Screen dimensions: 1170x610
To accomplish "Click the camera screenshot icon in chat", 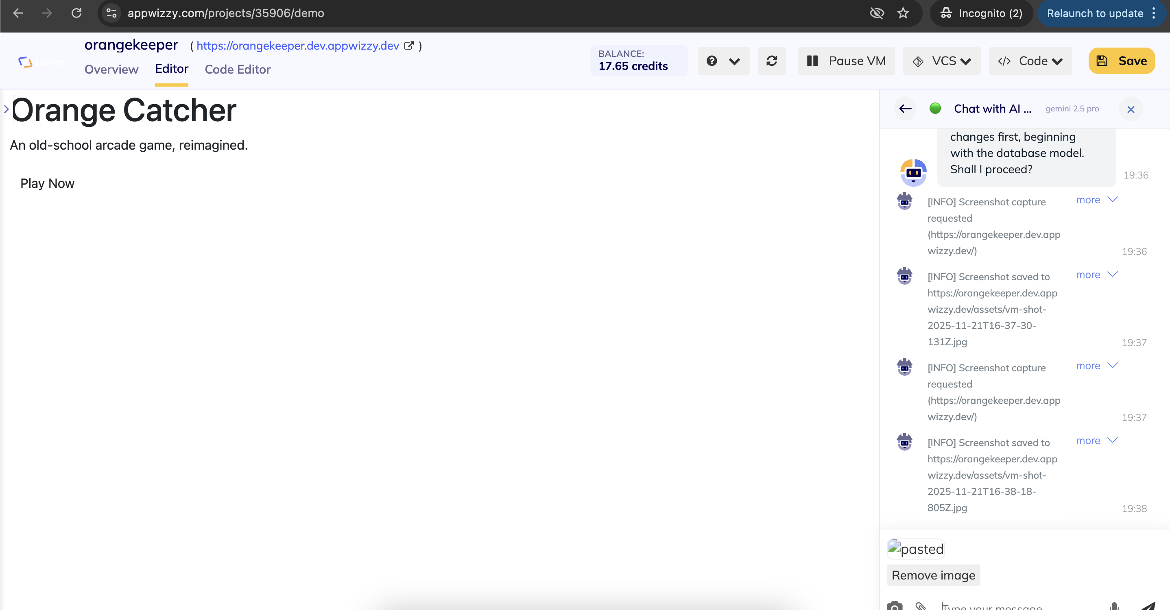I will 894,606.
